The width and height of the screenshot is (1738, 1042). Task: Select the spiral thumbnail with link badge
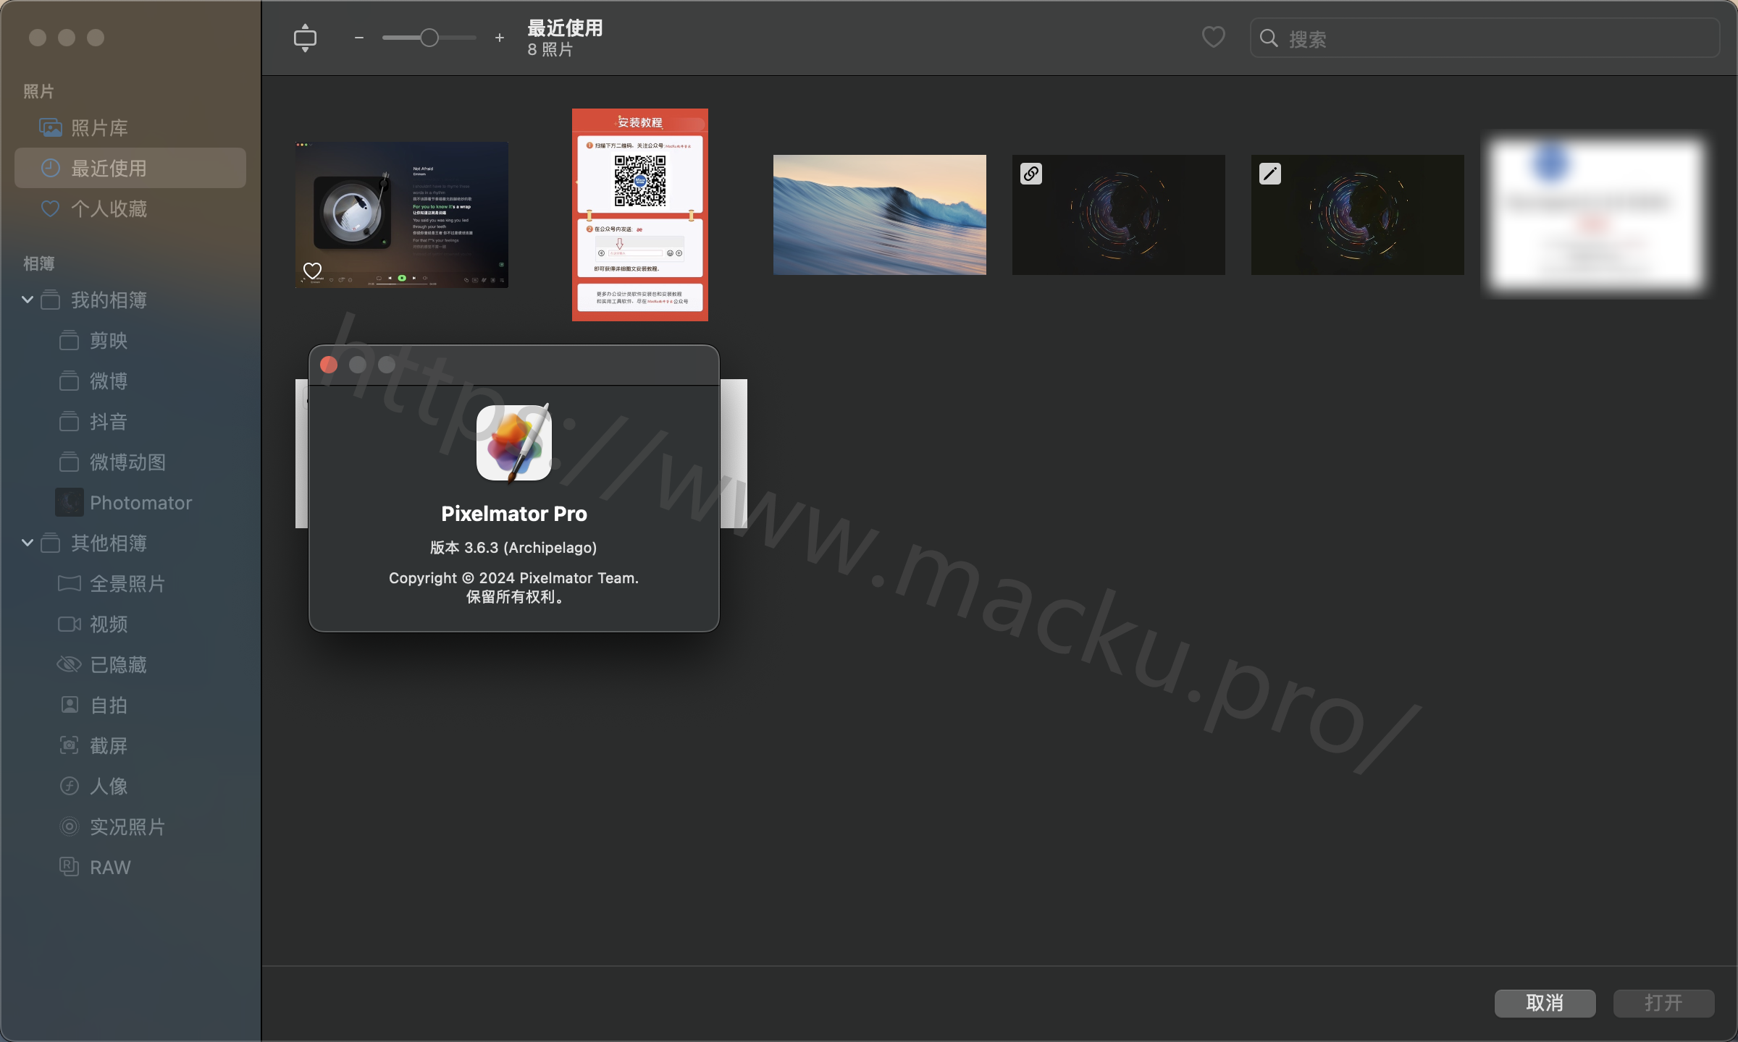click(1119, 215)
